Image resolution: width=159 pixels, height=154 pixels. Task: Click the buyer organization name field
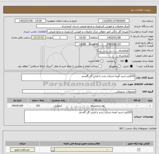83,26
